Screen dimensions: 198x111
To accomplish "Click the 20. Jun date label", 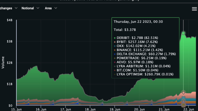I will click(x=139, y=109).
